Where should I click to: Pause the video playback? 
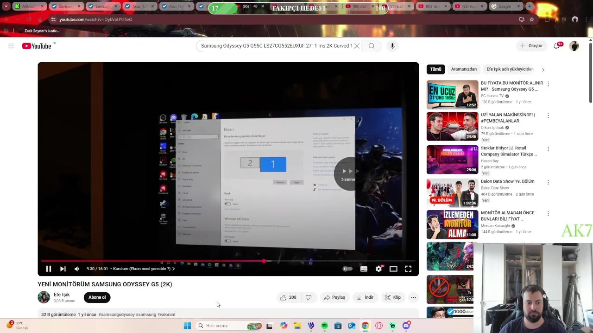48,269
